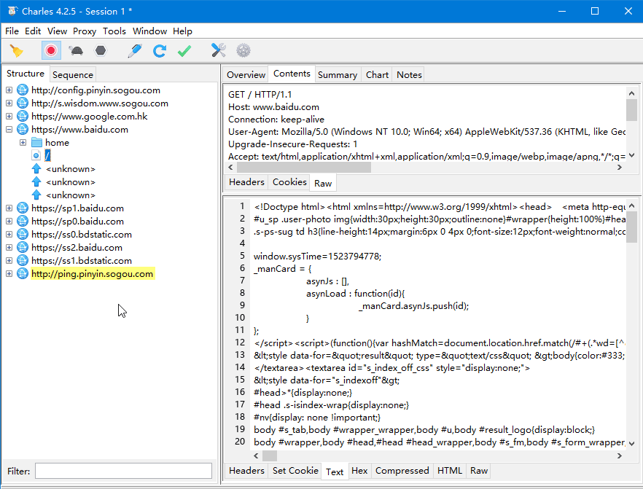Click request pane horizontal scrollbar thumb
This screenshot has height=489, width=643.
(x=304, y=167)
